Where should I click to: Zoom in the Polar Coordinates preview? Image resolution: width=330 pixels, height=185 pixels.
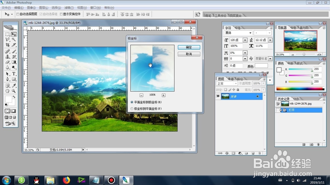[164, 95]
